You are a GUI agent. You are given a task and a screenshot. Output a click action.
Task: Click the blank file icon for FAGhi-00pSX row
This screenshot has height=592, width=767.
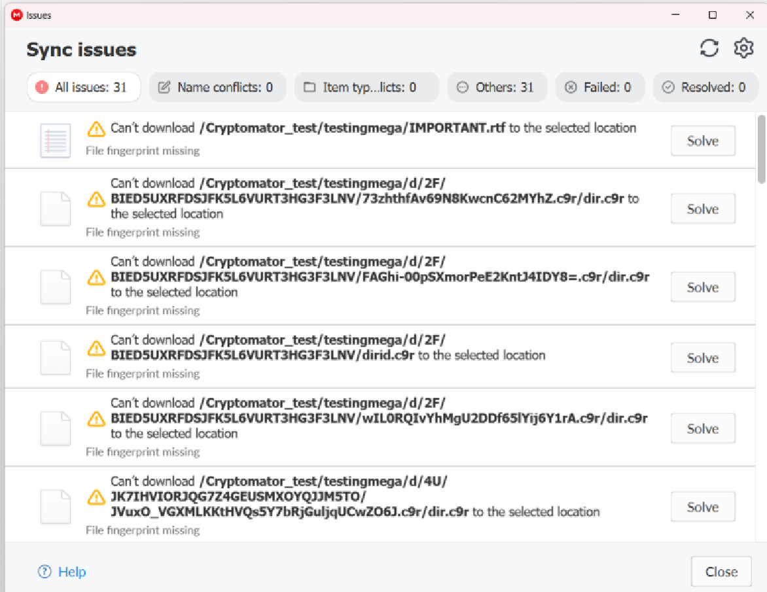pos(55,287)
